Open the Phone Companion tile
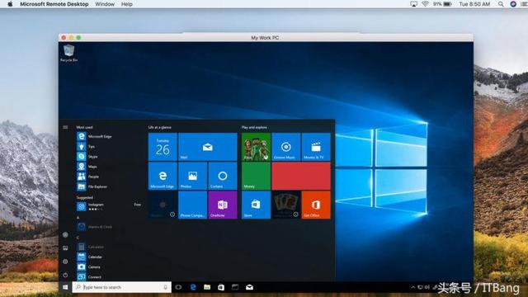528x297 pixels. click(192, 205)
